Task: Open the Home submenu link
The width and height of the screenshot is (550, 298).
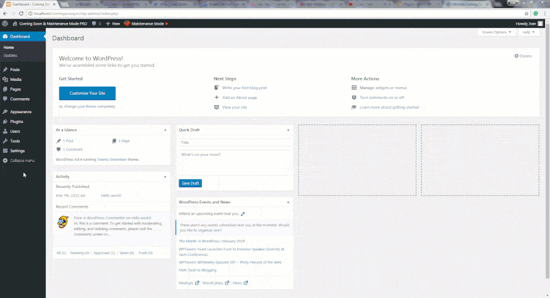Action: pyautogui.click(x=9, y=48)
